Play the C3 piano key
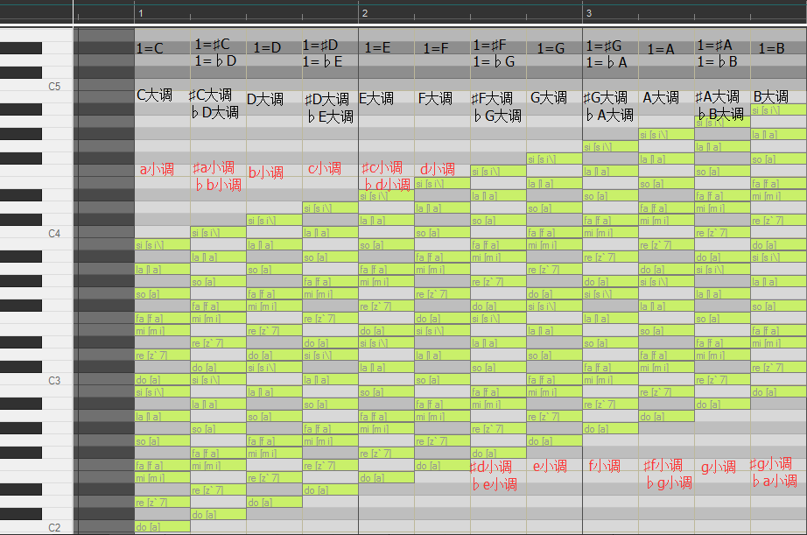The width and height of the screenshot is (807, 535). pyautogui.click(x=37, y=380)
